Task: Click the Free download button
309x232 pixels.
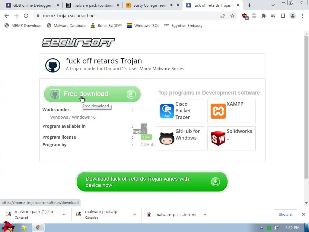Action: [x=92, y=94]
